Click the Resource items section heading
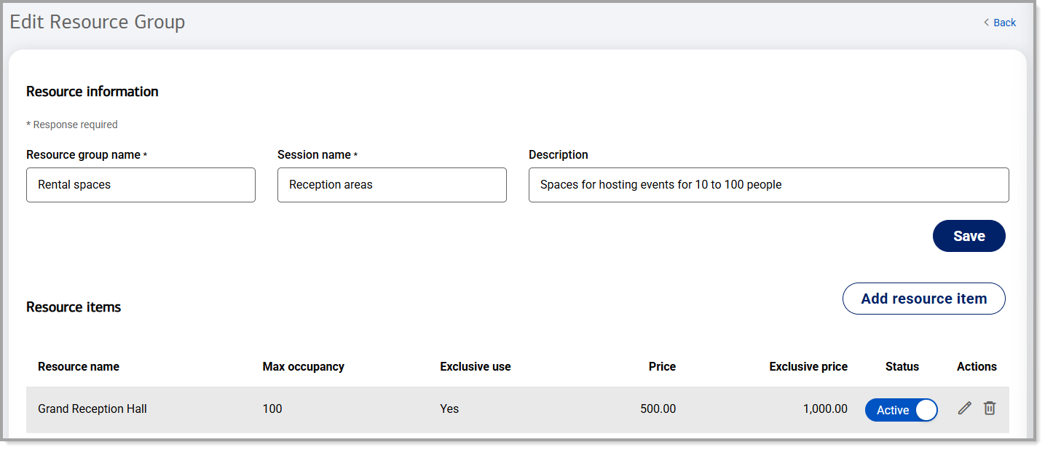The width and height of the screenshot is (1045, 450). (x=74, y=307)
